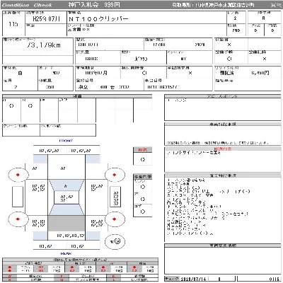Click the roof box labeled A2,A2 S2

pos(67,197)
